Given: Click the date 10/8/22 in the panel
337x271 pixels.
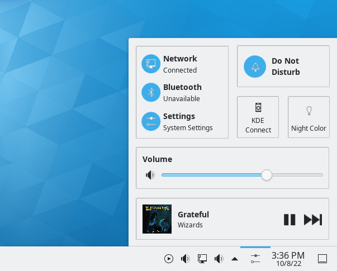Looking at the screenshot, I should 288,264.
